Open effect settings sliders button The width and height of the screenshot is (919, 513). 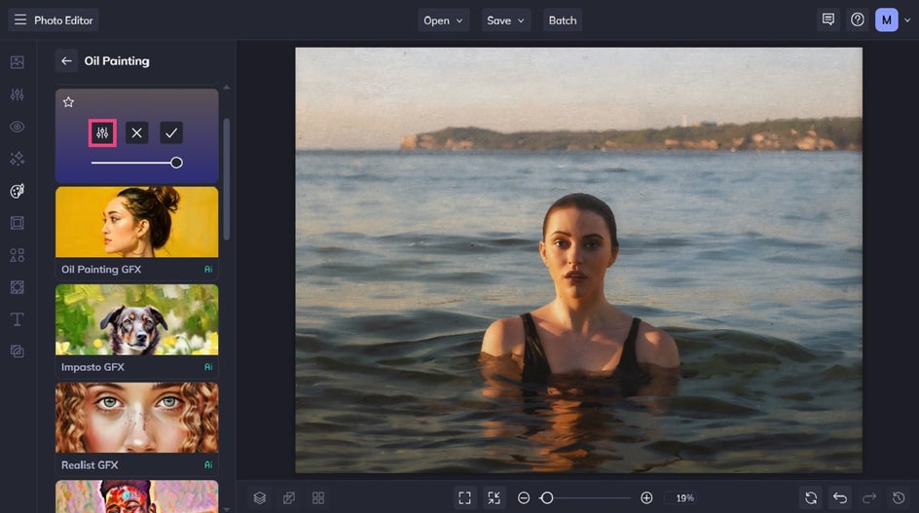coord(102,133)
